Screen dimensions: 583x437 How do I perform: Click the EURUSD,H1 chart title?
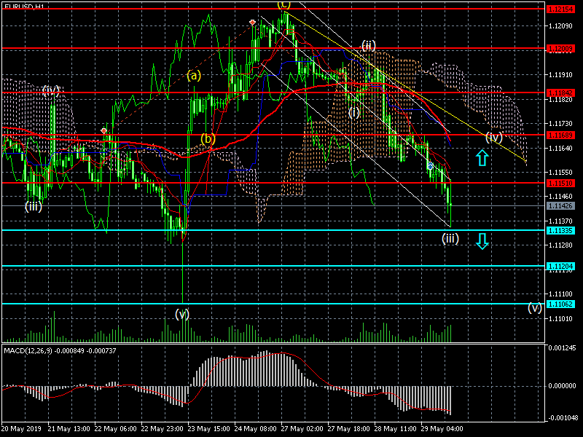[x=26, y=5]
